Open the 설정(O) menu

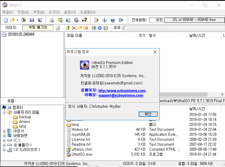(70, 12)
